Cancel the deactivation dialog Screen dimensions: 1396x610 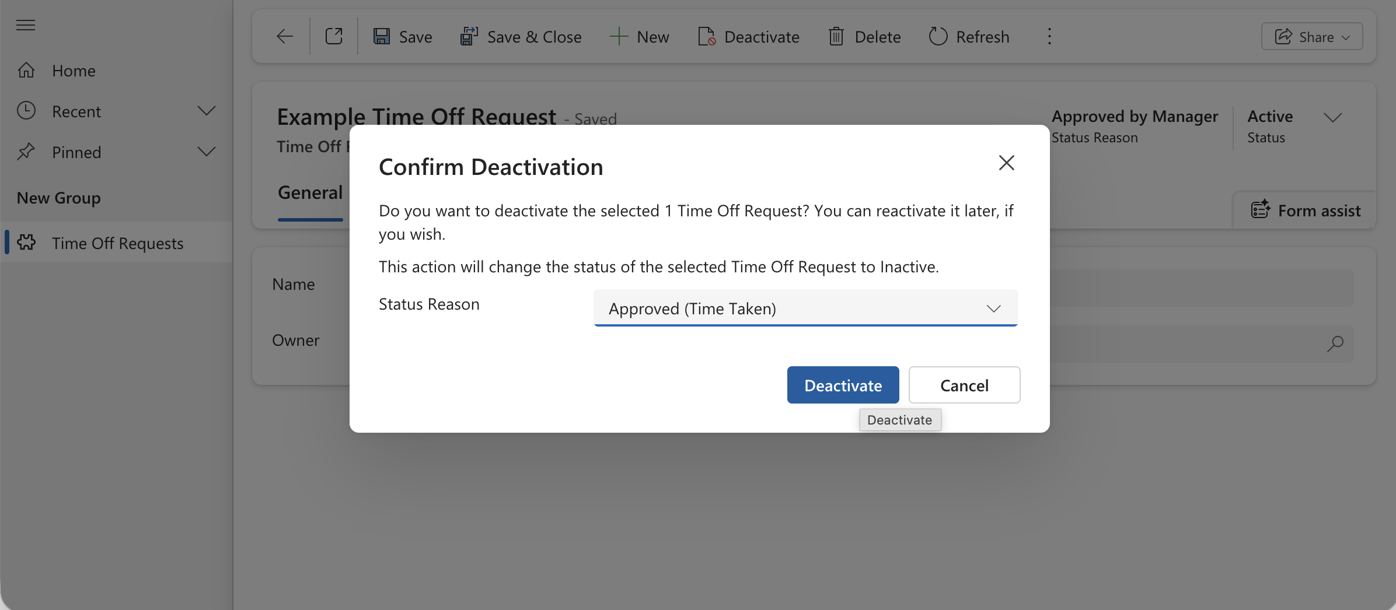coord(964,385)
